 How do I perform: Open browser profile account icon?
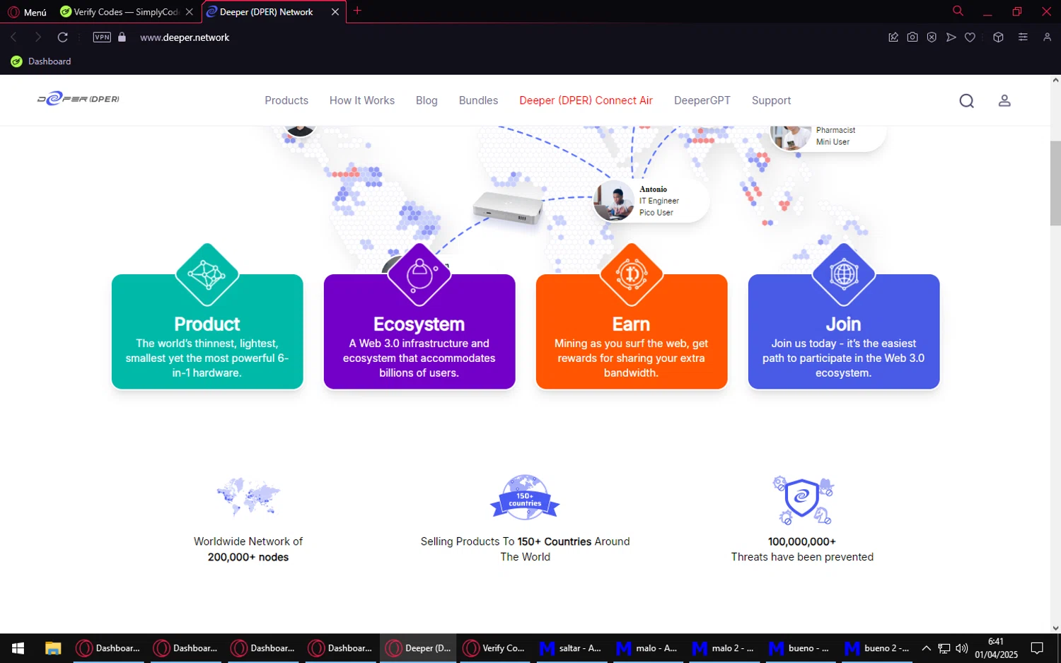point(1047,37)
